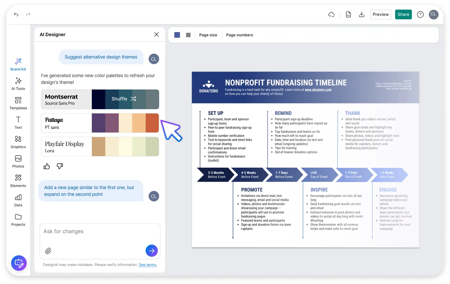Screen dimensions: 450x284
Task: Click the redo arrow icon
Action: pos(28,14)
